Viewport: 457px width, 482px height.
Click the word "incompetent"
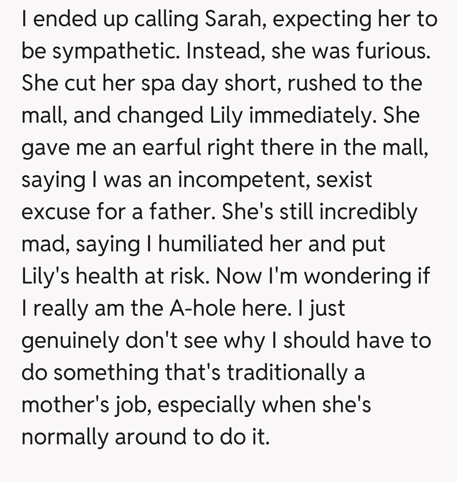coord(243,180)
